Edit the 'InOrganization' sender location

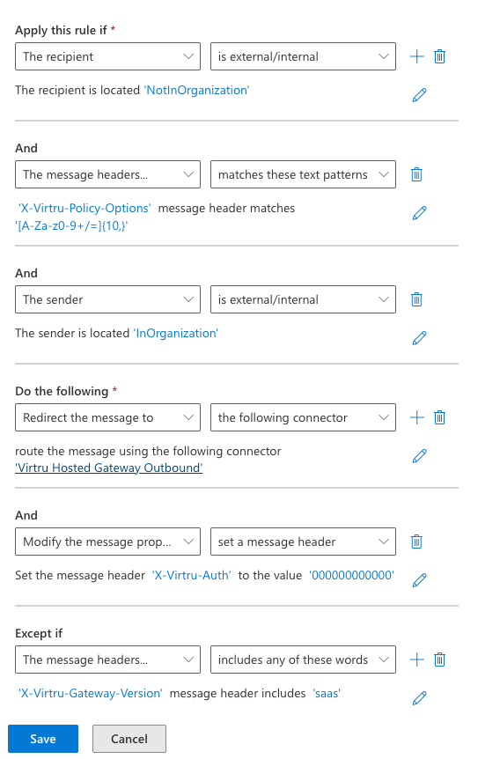point(419,338)
